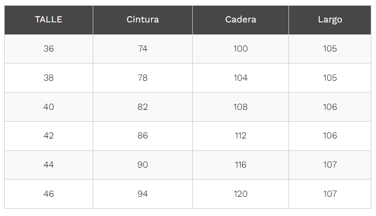
Task: Select size 40 in the TALLE column
Action: [48, 107]
